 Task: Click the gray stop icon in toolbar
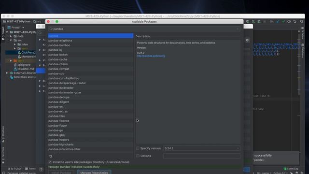[x=265, y=21]
